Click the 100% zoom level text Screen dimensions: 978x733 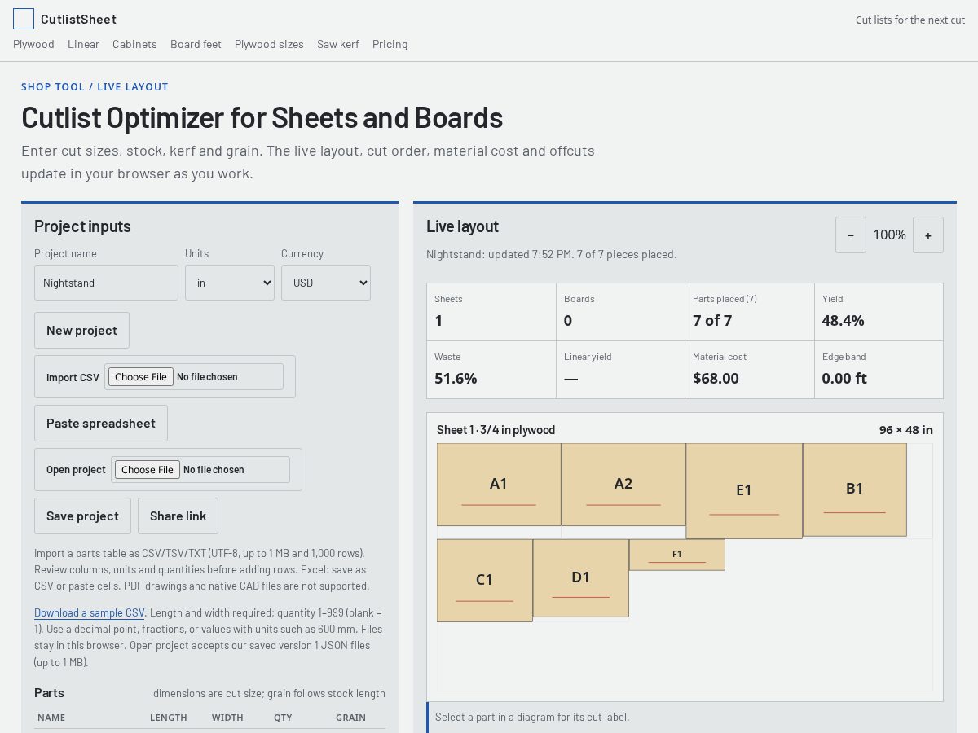point(889,235)
